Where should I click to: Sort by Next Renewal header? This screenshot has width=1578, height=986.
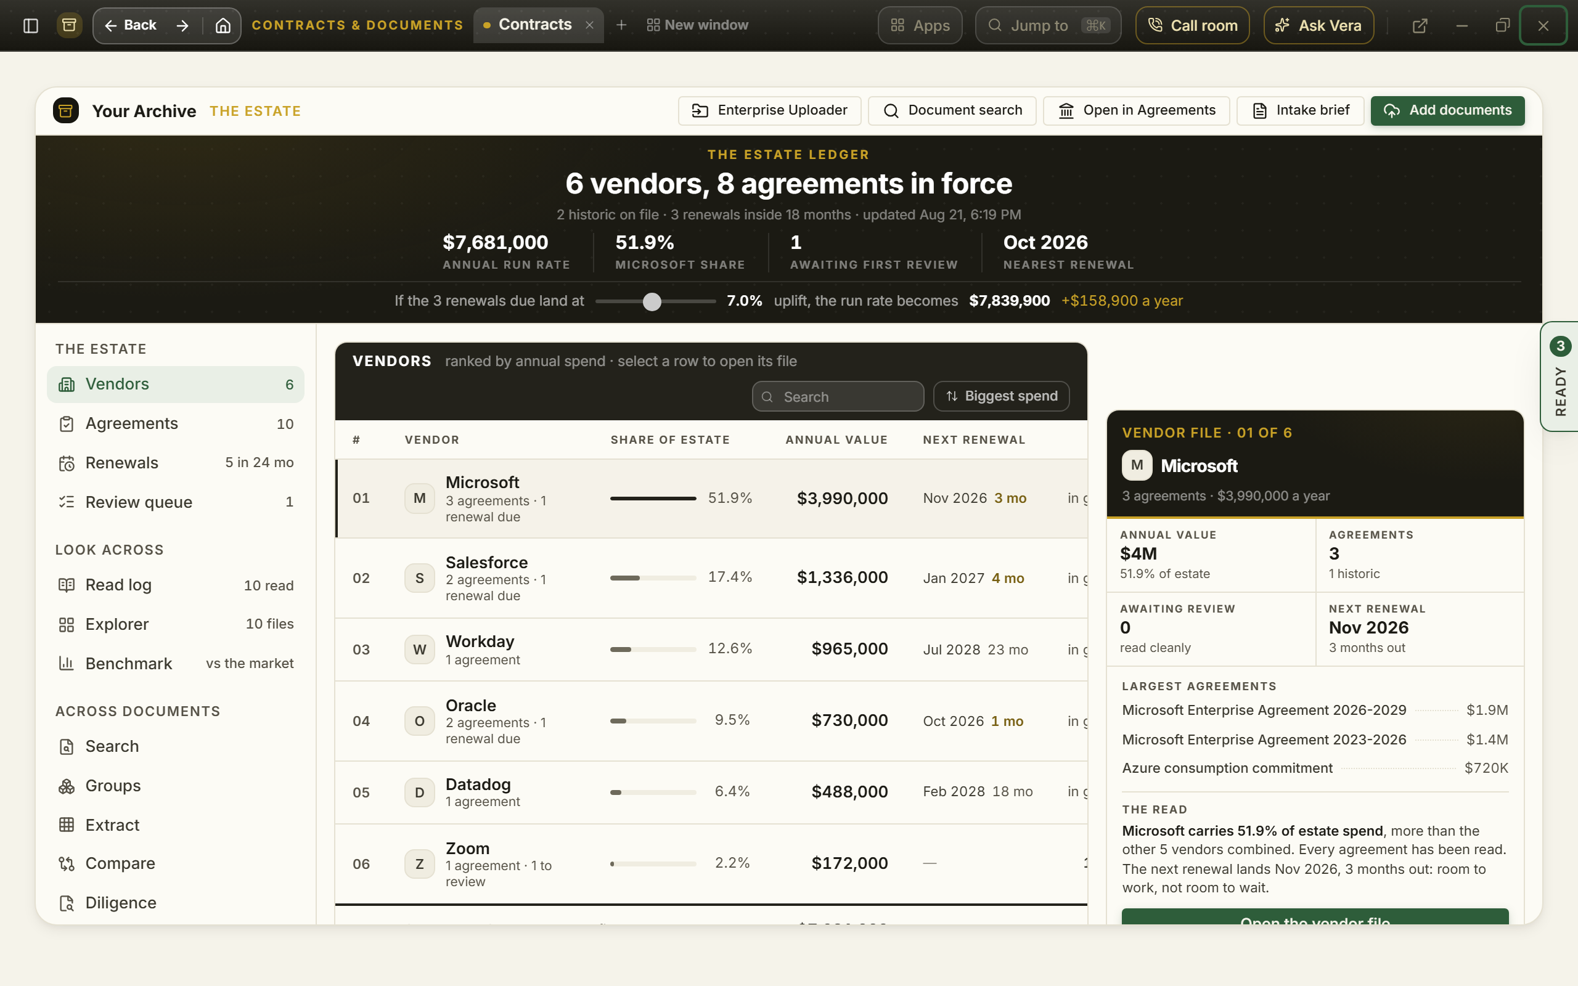tap(974, 440)
